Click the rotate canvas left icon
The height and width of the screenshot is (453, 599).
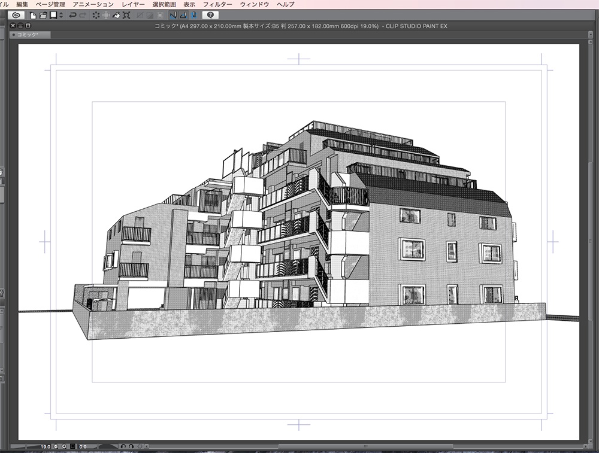tap(123, 446)
